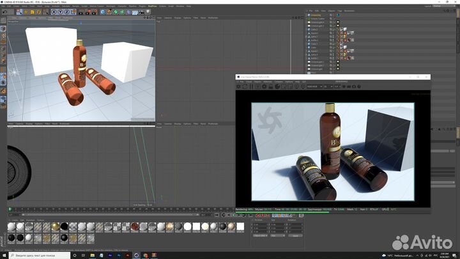Click the light bulb Light object icon
The image size is (460, 259).
148,12
